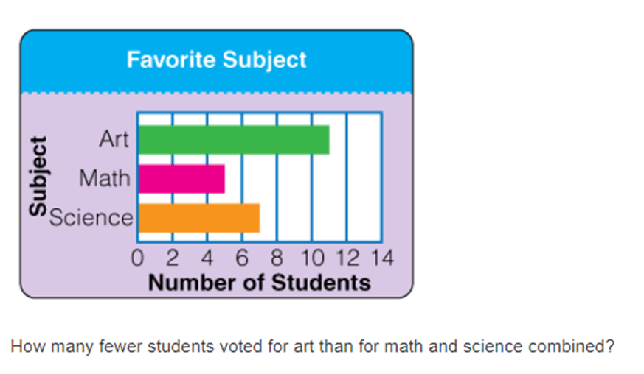Click the 12 tick label
Image resolution: width=644 pixels, height=374 pixels.
pyautogui.click(x=347, y=258)
